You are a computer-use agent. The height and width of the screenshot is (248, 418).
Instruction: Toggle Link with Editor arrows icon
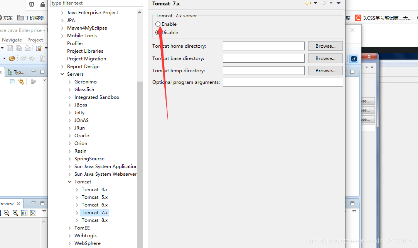coord(21,82)
